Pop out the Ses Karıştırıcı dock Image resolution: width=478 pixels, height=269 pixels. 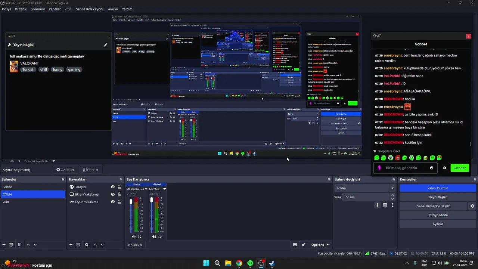pyautogui.click(x=329, y=179)
